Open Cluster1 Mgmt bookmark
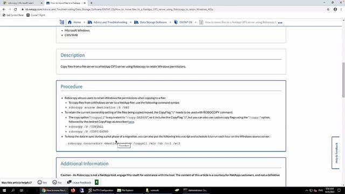The height and width of the screenshot is (194, 345). point(36,15)
